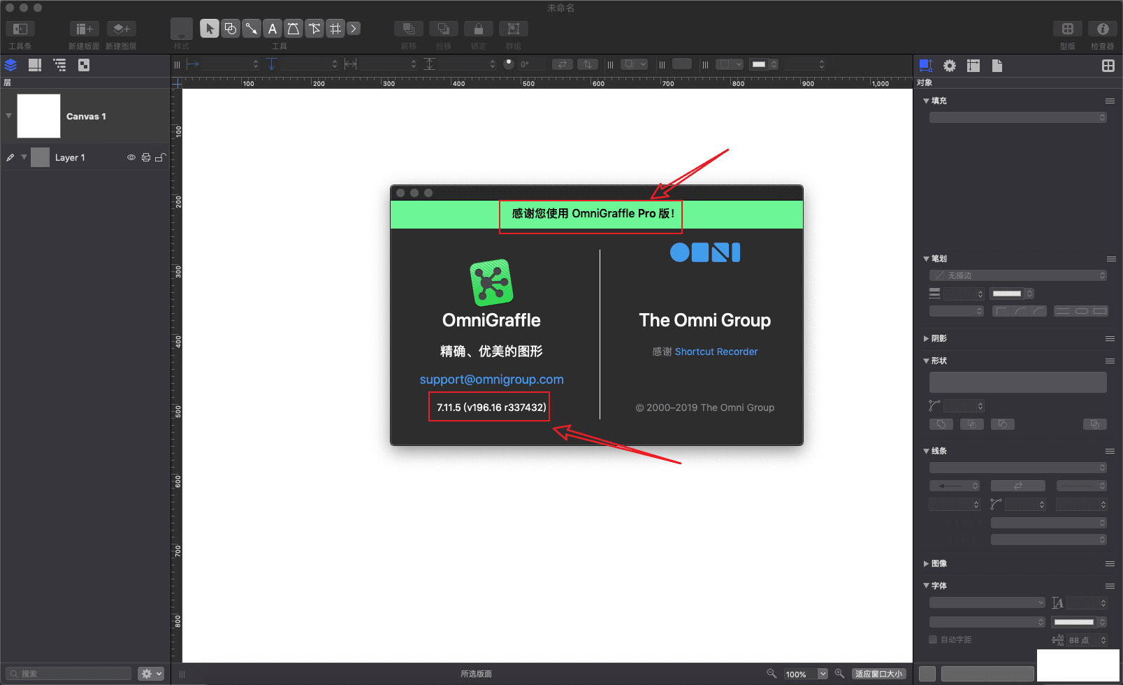Click the 适应窗口大小 fit window button

(x=879, y=674)
